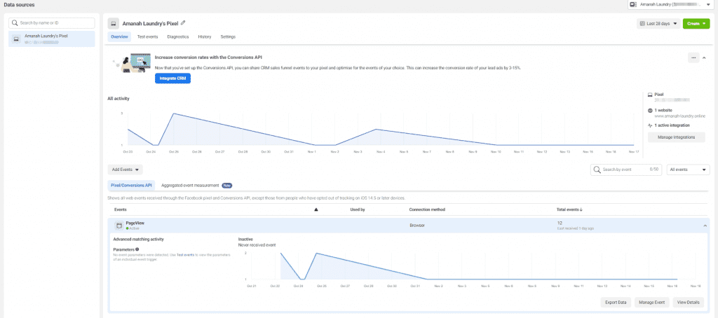
Task: Click the green Active status dot under PageView
Action: [x=128, y=228]
